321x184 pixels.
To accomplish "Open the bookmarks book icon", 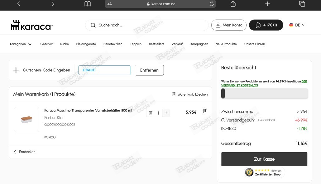I will (87, 4).
